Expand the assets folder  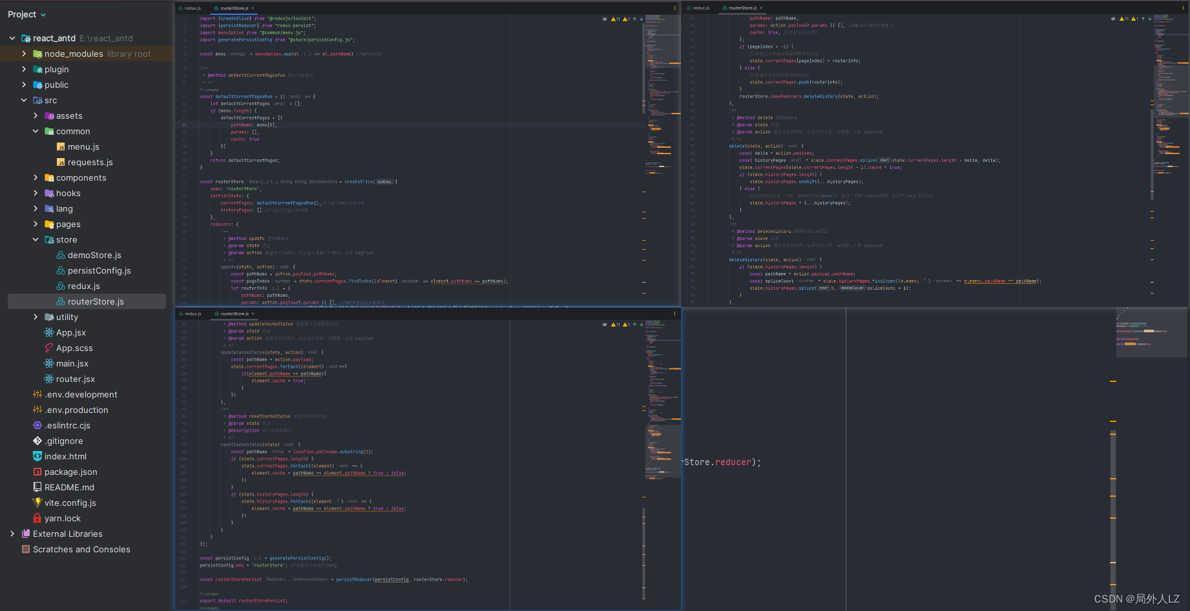(x=36, y=115)
